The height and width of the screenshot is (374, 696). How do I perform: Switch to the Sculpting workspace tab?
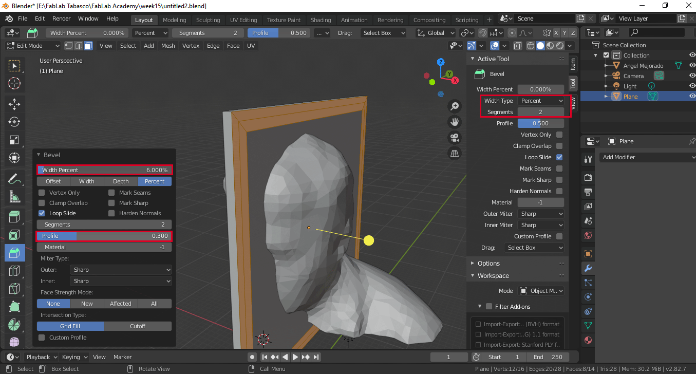click(208, 20)
